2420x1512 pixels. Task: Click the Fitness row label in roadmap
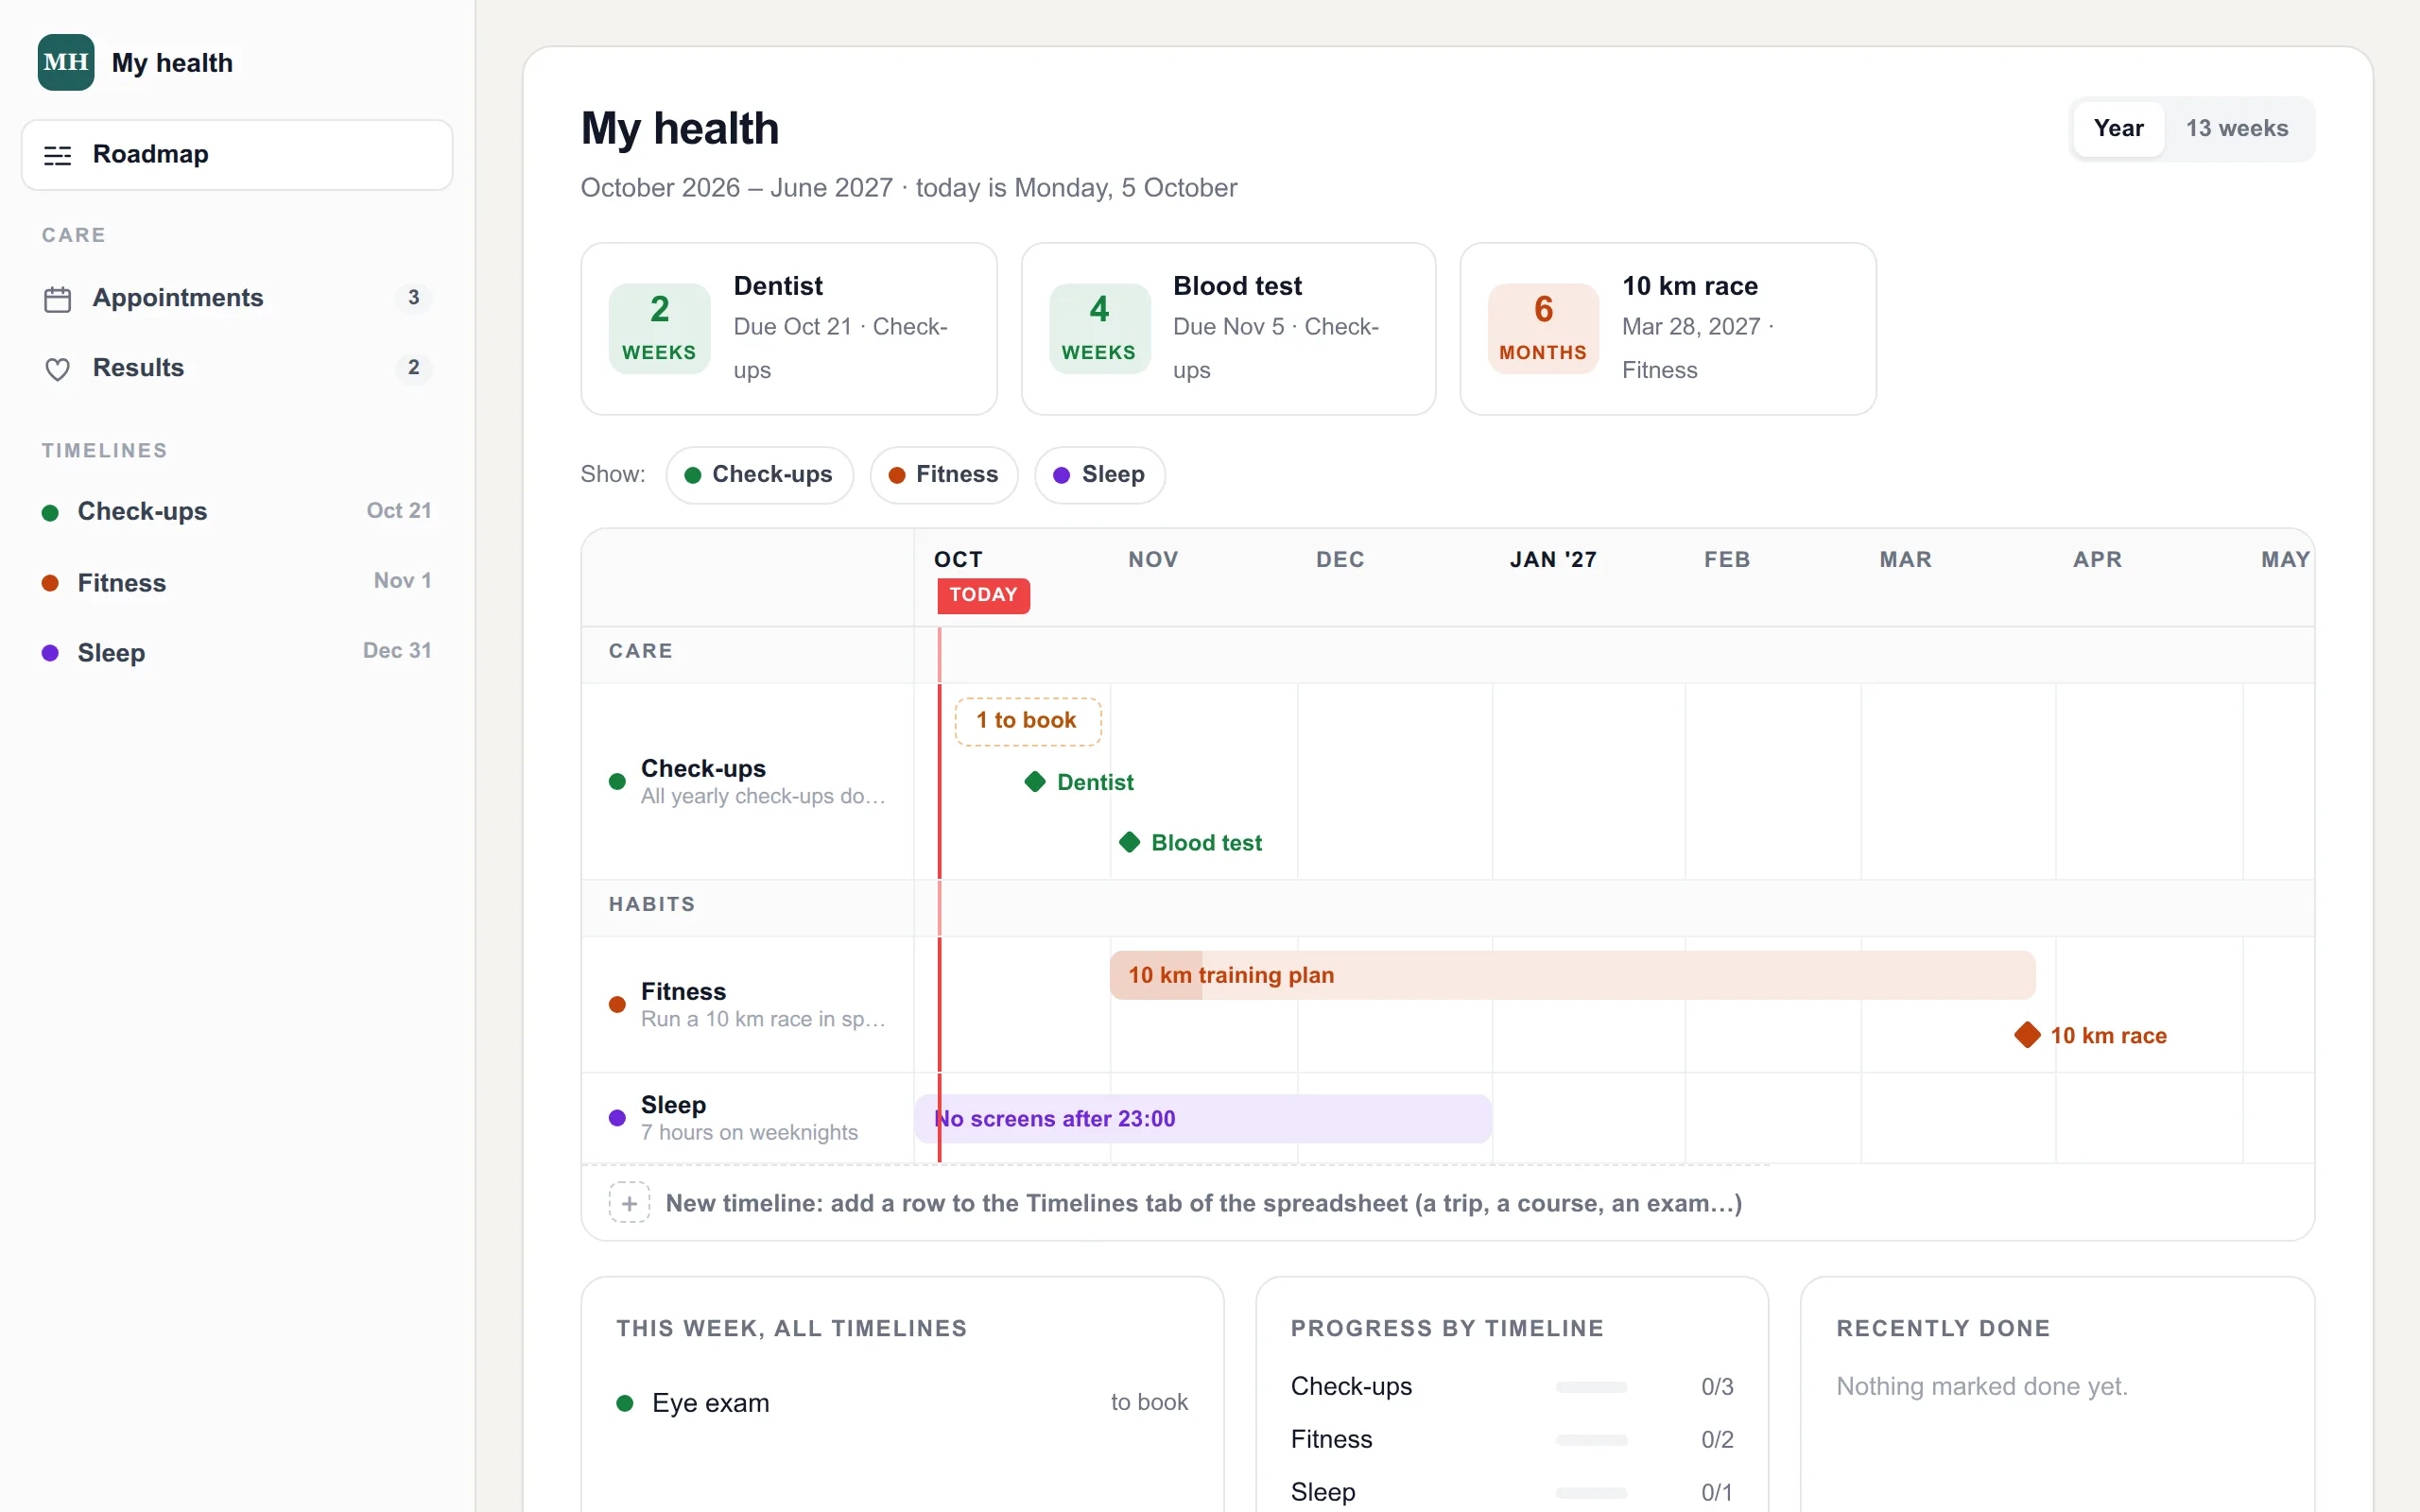pos(747,1004)
